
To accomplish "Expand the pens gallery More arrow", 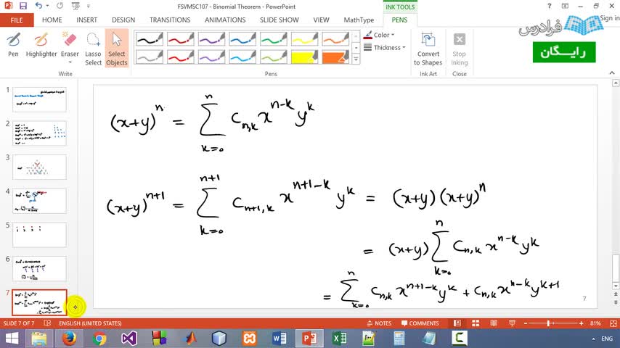I will [356, 59].
